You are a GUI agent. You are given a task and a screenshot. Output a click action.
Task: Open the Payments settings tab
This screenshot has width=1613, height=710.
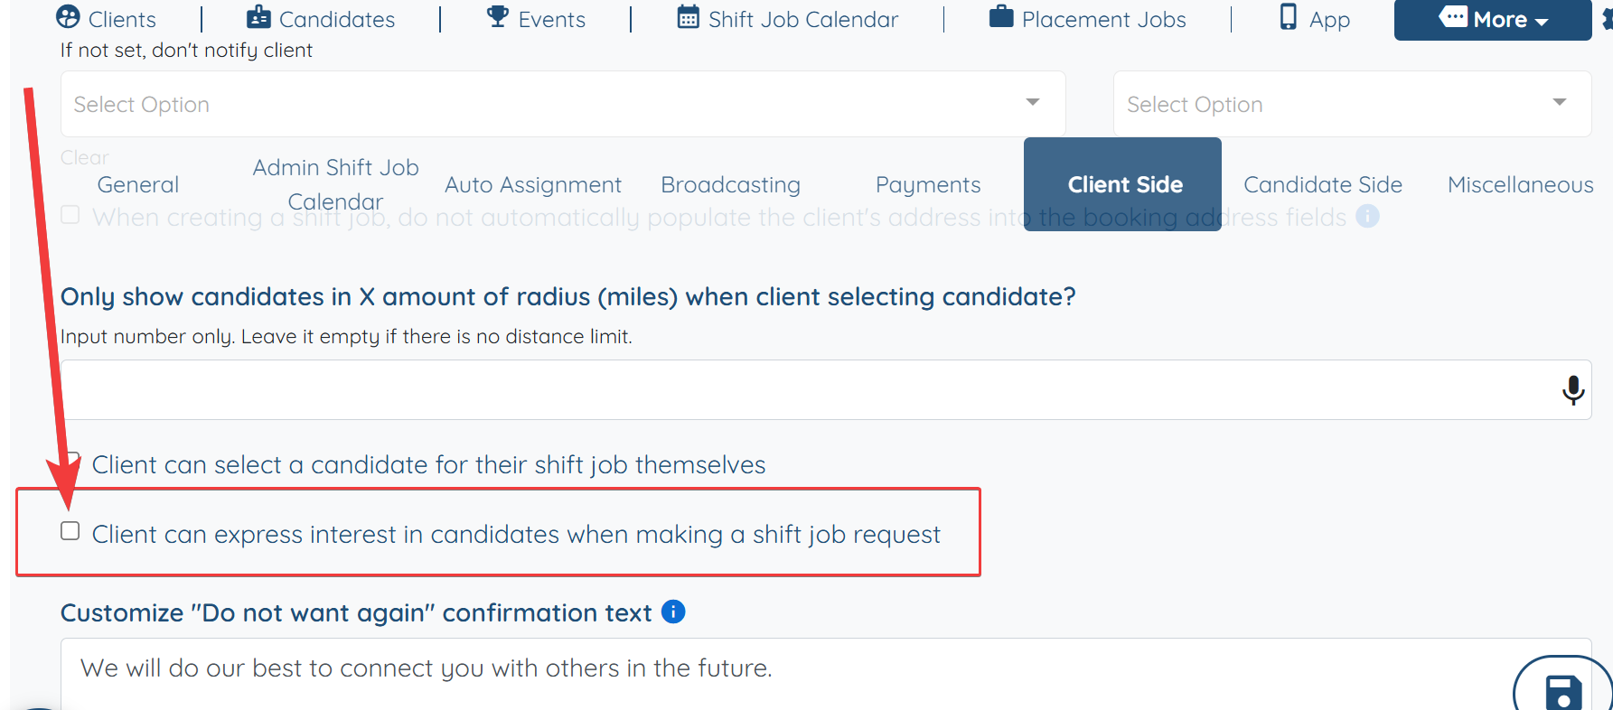tap(928, 184)
